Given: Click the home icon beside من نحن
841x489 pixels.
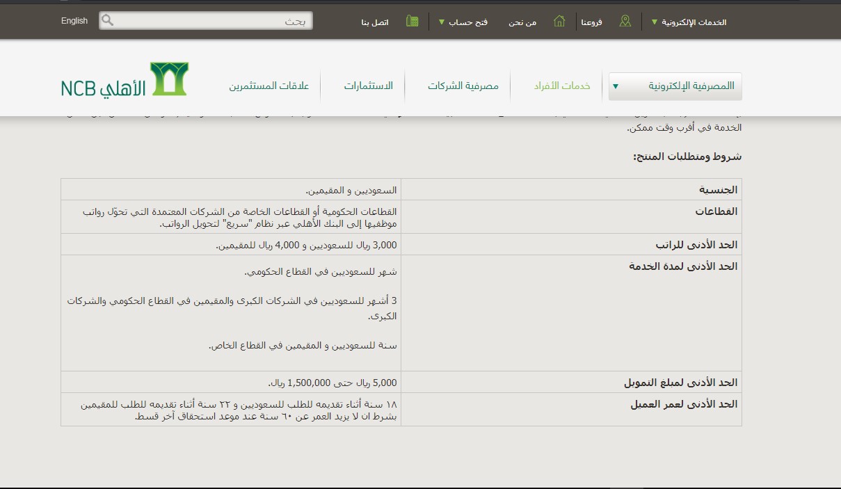Looking at the screenshot, I should [x=559, y=22].
